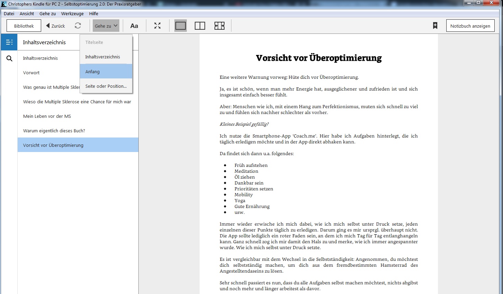Click page heading Vorsicht vor Überoptimierung
The image size is (503, 294).
(x=319, y=58)
